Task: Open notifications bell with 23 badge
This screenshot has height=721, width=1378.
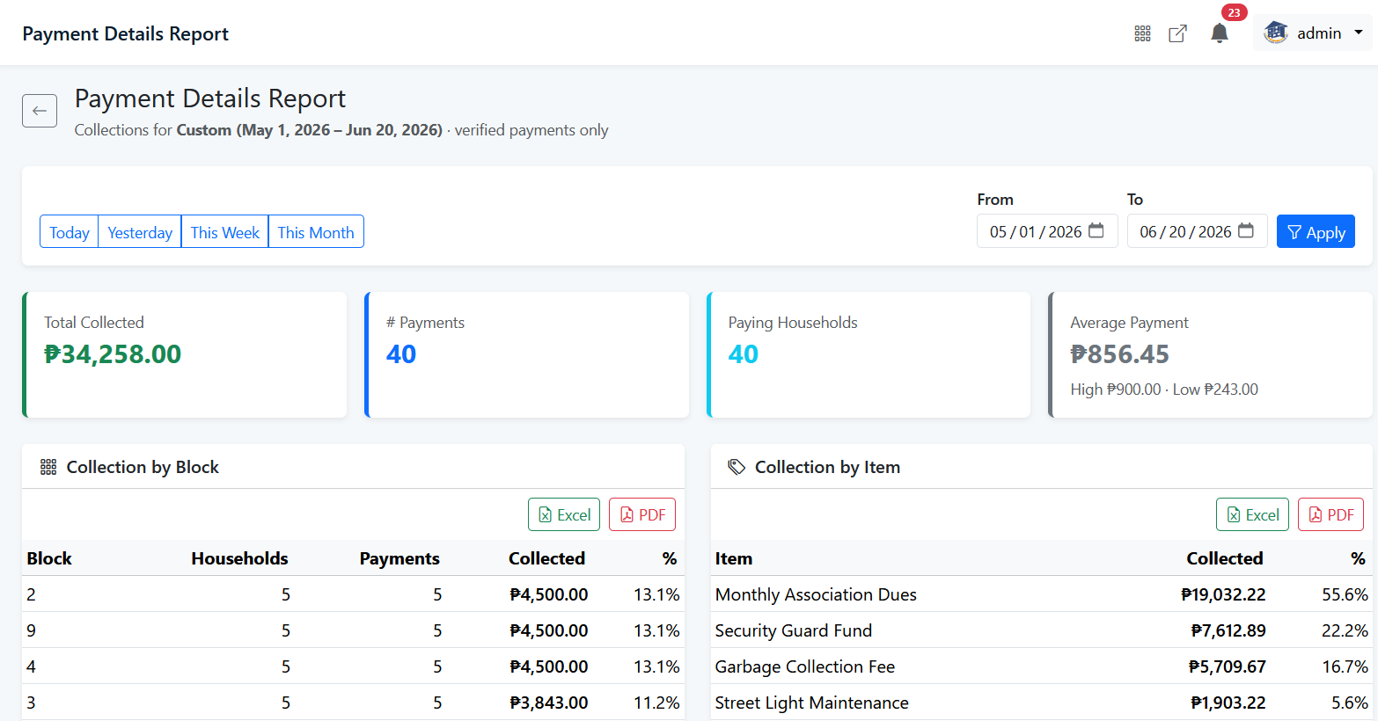Action: (x=1220, y=33)
